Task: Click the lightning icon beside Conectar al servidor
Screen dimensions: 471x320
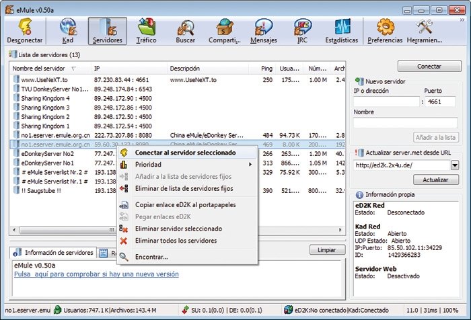Action: pyautogui.click(x=124, y=153)
